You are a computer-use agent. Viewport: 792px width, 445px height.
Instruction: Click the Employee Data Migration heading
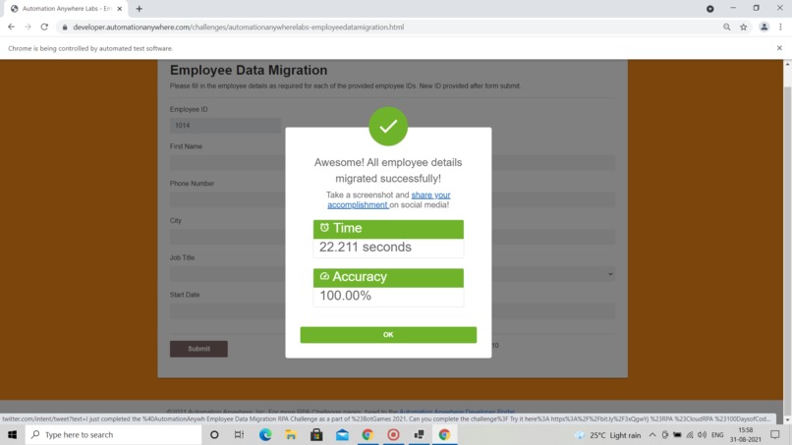point(249,70)
